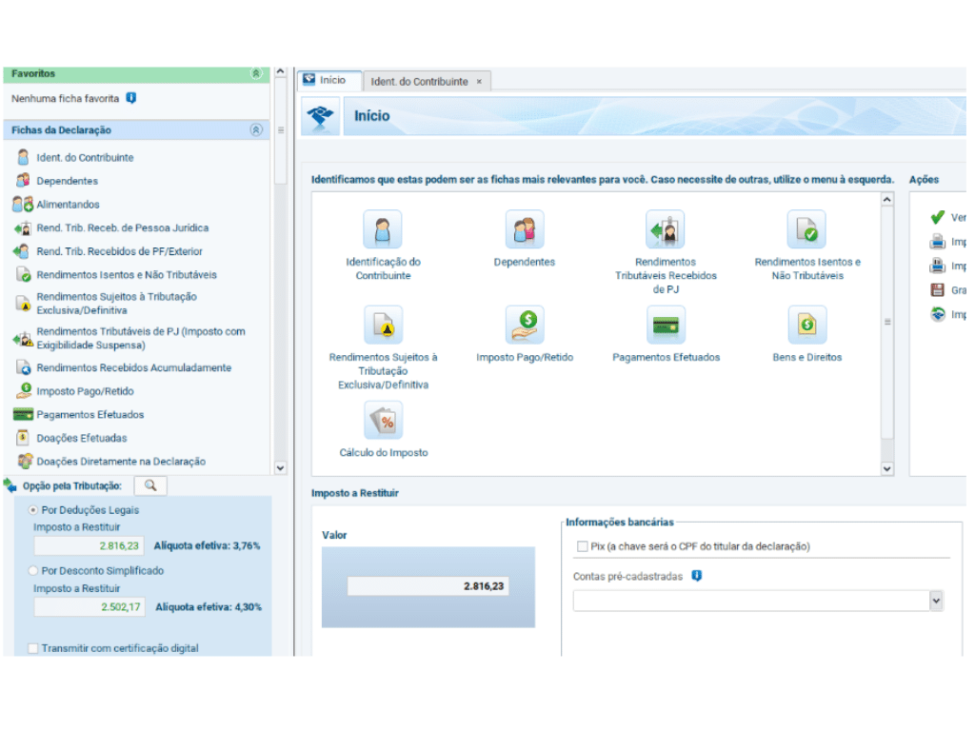Select Por Deduções Legais option

coord(34,510)
